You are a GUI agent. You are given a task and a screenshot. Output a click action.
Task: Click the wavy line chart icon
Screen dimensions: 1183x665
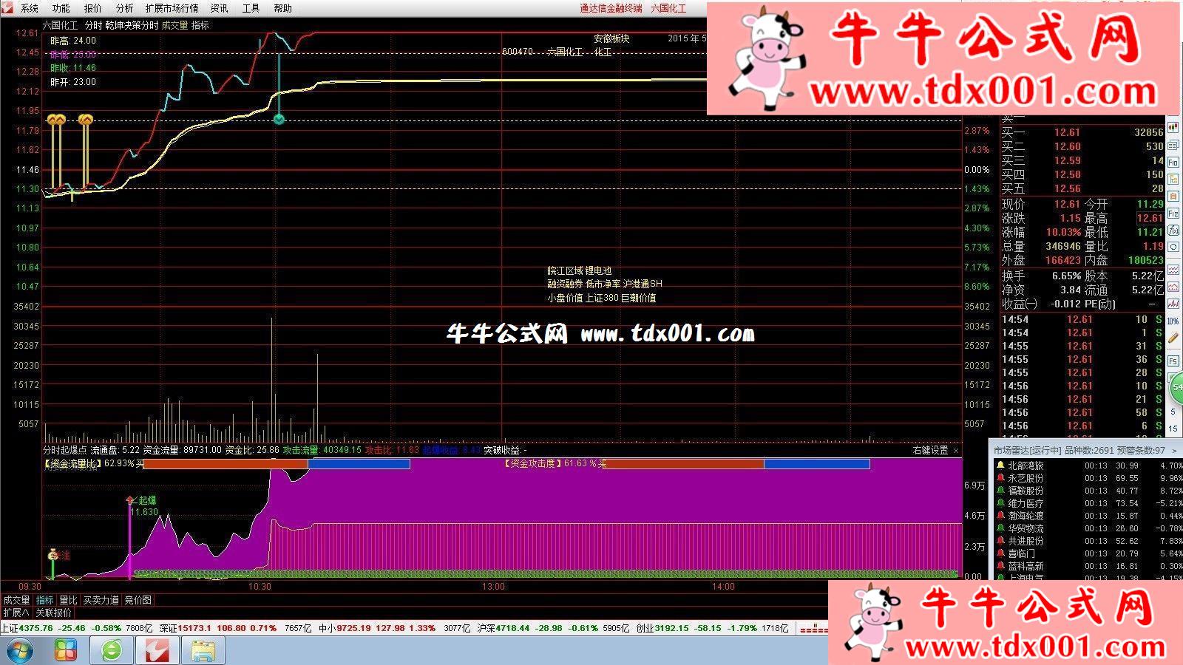pyautogui.click(x=1173, y=270)
